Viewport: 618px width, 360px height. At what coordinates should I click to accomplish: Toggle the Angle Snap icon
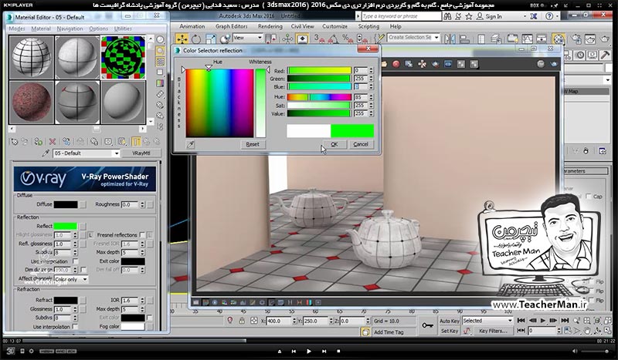pyautogui.click(x=333, y=39)
